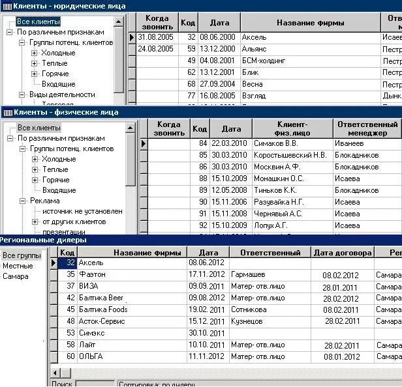Click cell Разувайка Н.Г.

[292, 202]
